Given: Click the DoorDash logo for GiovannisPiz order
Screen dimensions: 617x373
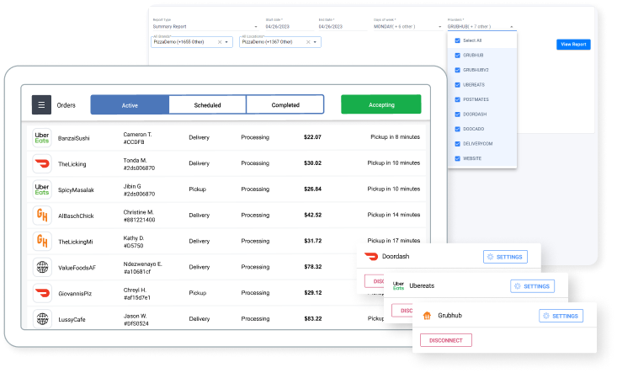Looking at the screenshot, I should coord(41,293).
